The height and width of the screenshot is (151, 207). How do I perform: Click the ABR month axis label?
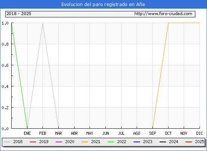pyautogui.click(x=74, y=133)
